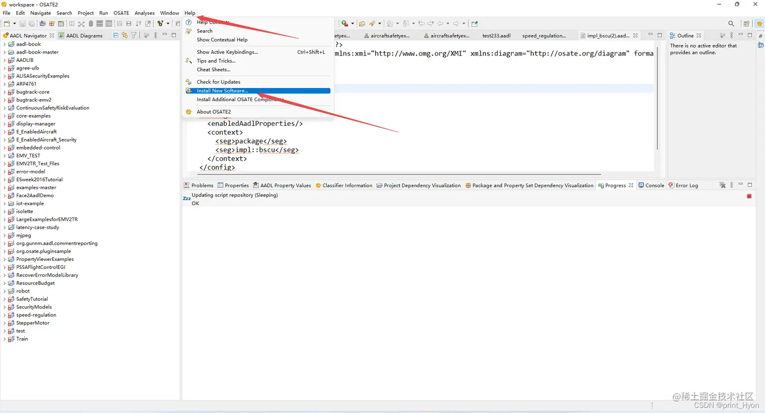The height and width of the screenshot is (413, 765).
Task: Click the OSATE instantiate gear icon
Action: point(160,23)
